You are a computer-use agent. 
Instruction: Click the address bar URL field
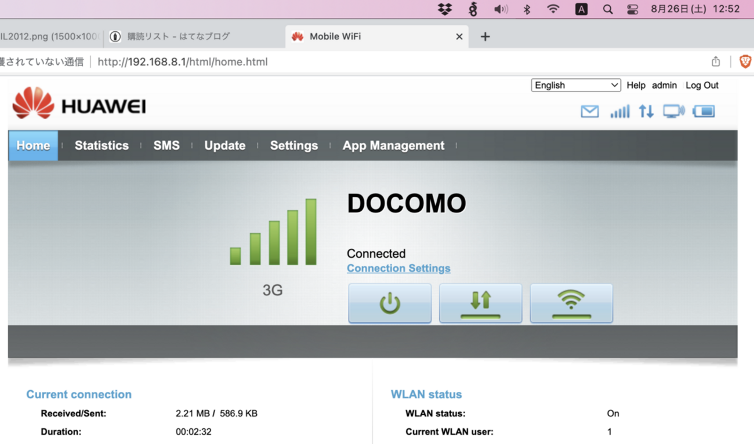pos(183,62)
